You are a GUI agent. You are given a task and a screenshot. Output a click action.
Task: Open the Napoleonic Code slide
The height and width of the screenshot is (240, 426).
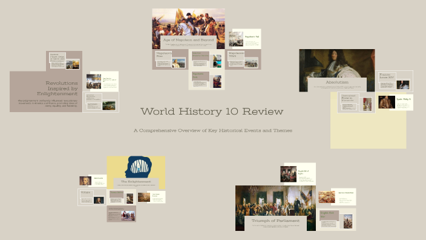coord(206,79)
